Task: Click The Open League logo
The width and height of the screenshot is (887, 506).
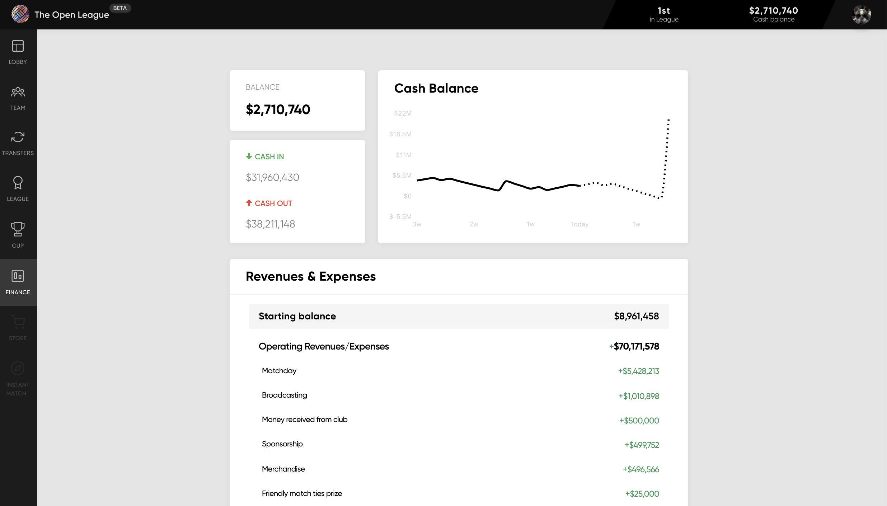Action: 20,14
